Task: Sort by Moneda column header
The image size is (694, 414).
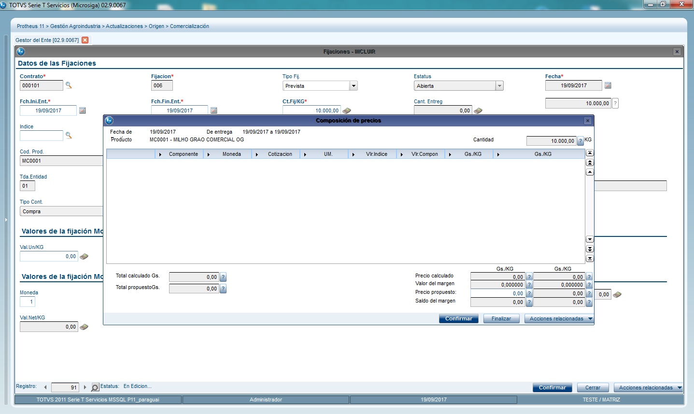Action: coord(231,154)
